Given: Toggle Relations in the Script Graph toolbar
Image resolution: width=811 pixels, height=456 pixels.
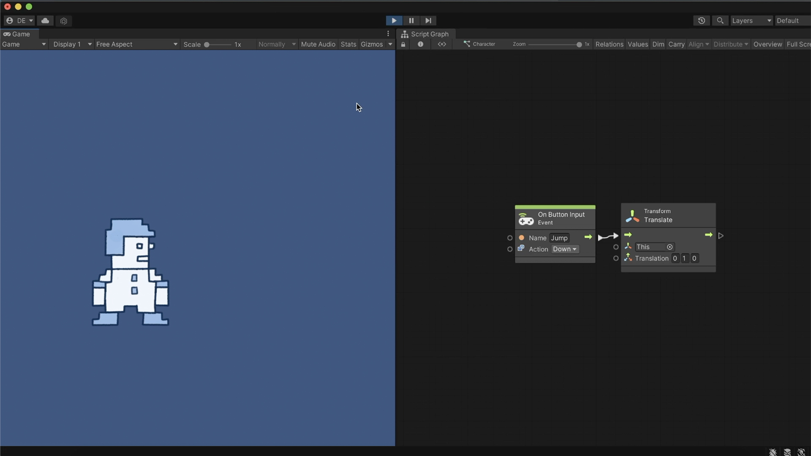Looking at the screenshot, I should click(609, 44).
